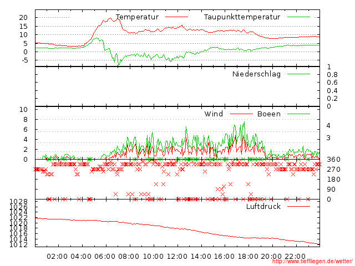The image size is (355, 266).
Task: Click the -5 value on temperature axis
Action: click(24, 60)
